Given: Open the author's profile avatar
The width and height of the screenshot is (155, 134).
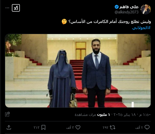Looking at the screenshot, I should [146, 9].
